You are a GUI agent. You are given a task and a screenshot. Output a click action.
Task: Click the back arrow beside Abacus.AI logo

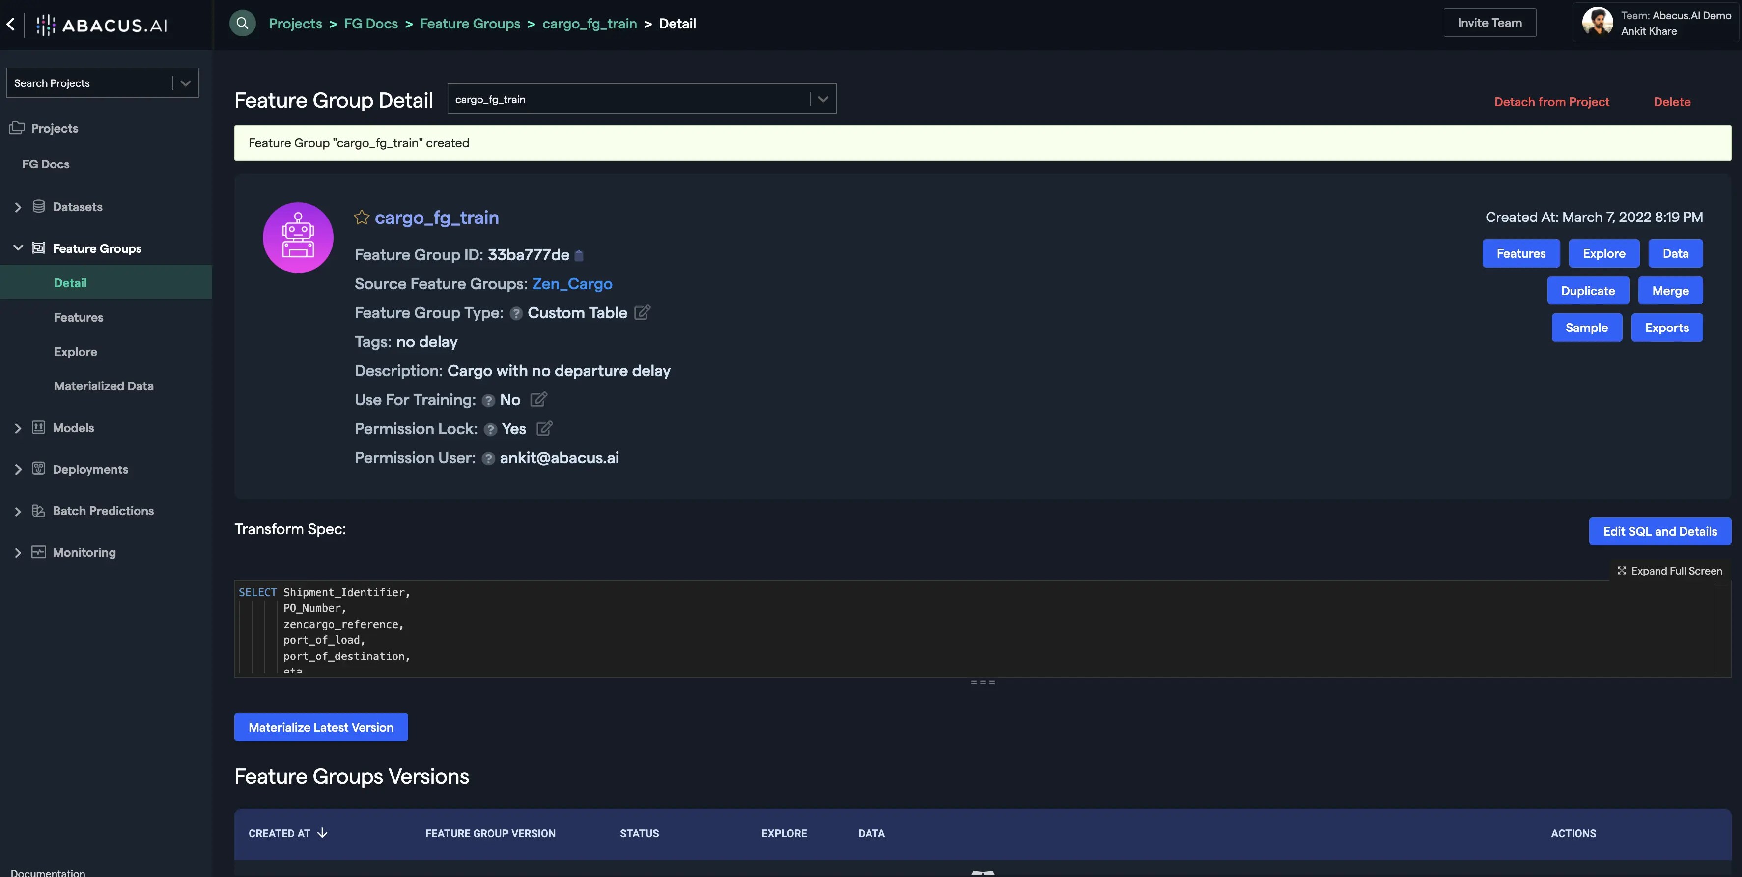coord(11,25)
